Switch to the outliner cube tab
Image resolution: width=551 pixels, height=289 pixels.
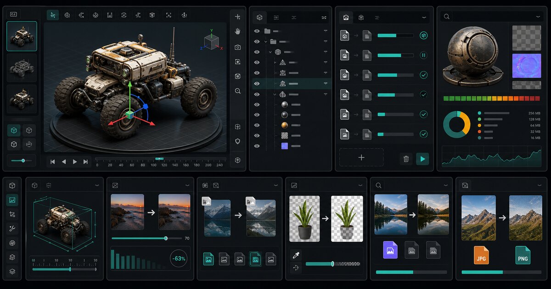[259, 17]
